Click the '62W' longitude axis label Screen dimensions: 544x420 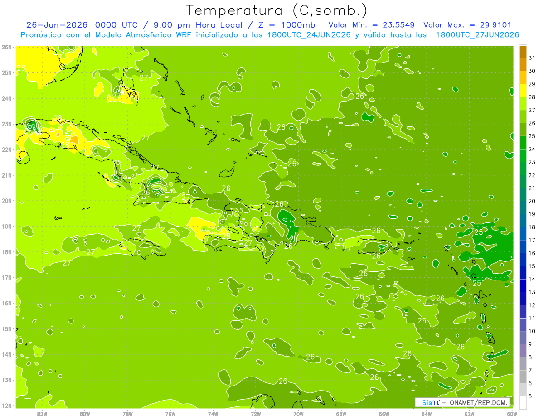pyautogui.click(x=470, y=414)
